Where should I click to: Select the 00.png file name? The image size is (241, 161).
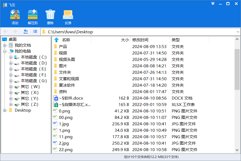66,118
